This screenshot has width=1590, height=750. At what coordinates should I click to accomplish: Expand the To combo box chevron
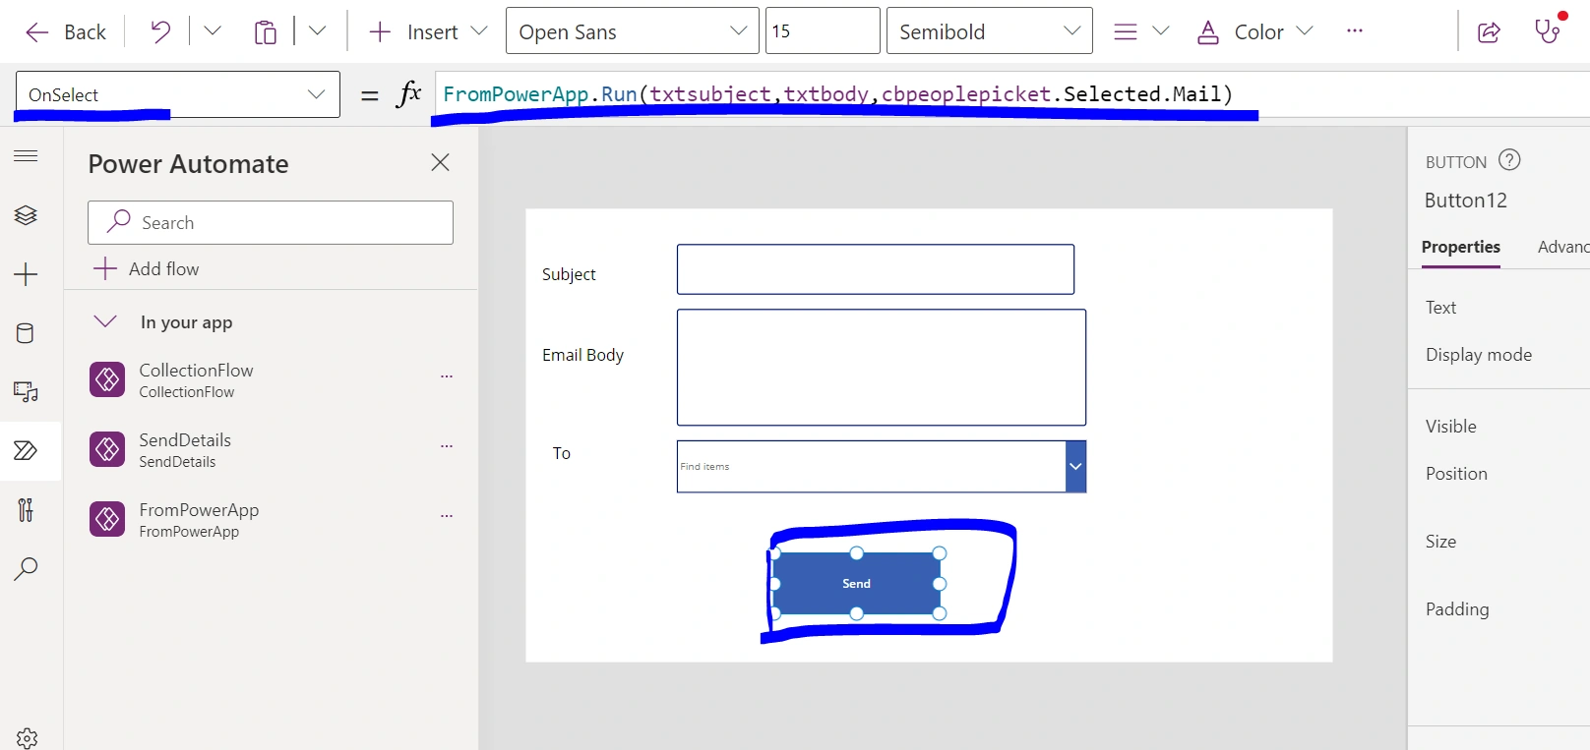pyautogui.click(x=1075, y=466)
